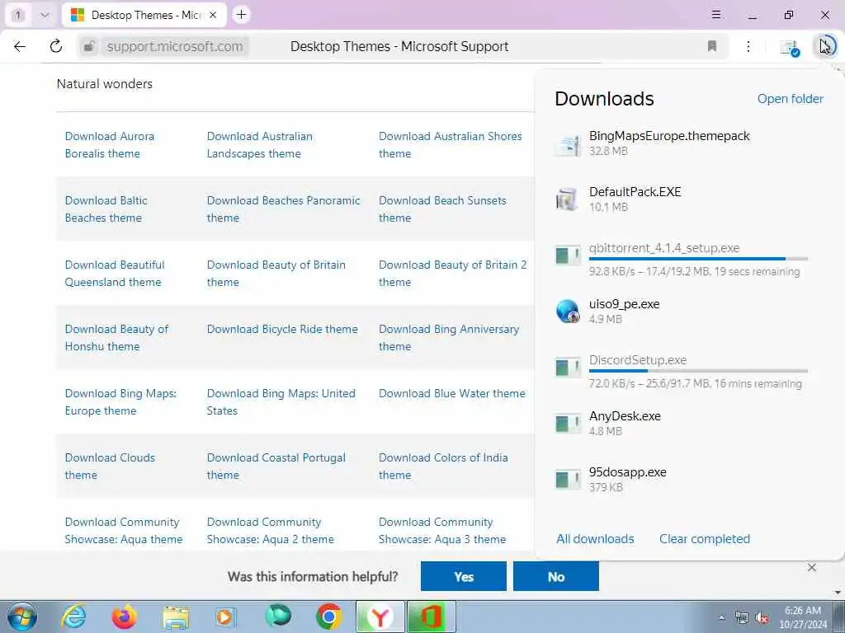
Task: Download Baltic Beaches theme
Action: click(106, 209)
